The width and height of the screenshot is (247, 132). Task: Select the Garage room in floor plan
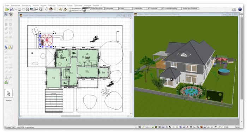coord(54,78)
